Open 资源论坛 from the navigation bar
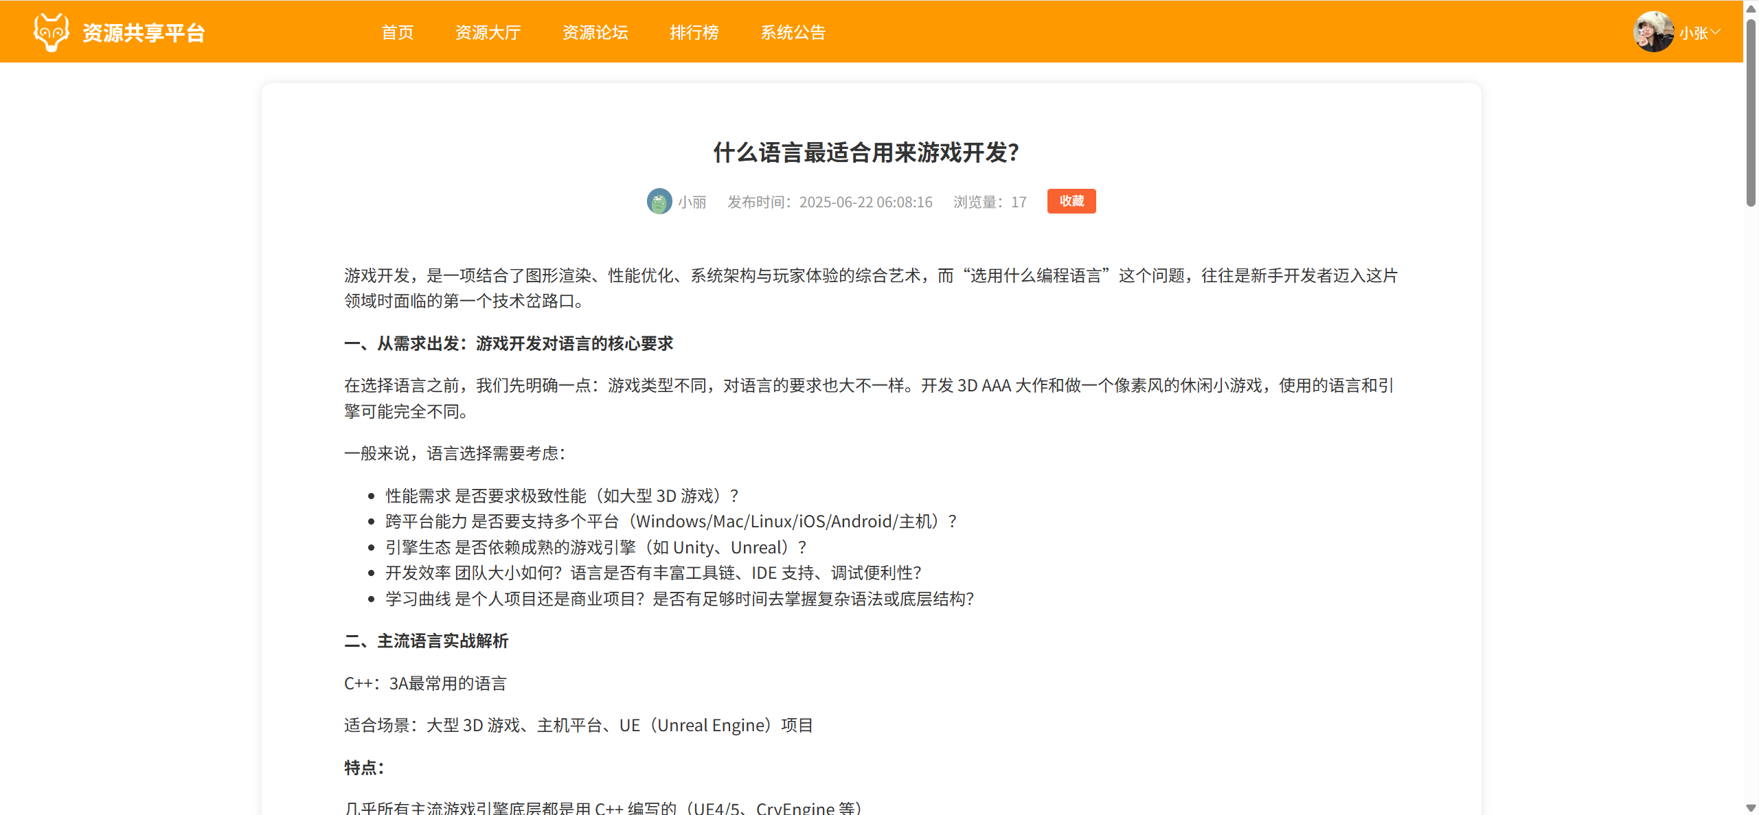Screen dimensions: 1759x815 coord(595,32)
